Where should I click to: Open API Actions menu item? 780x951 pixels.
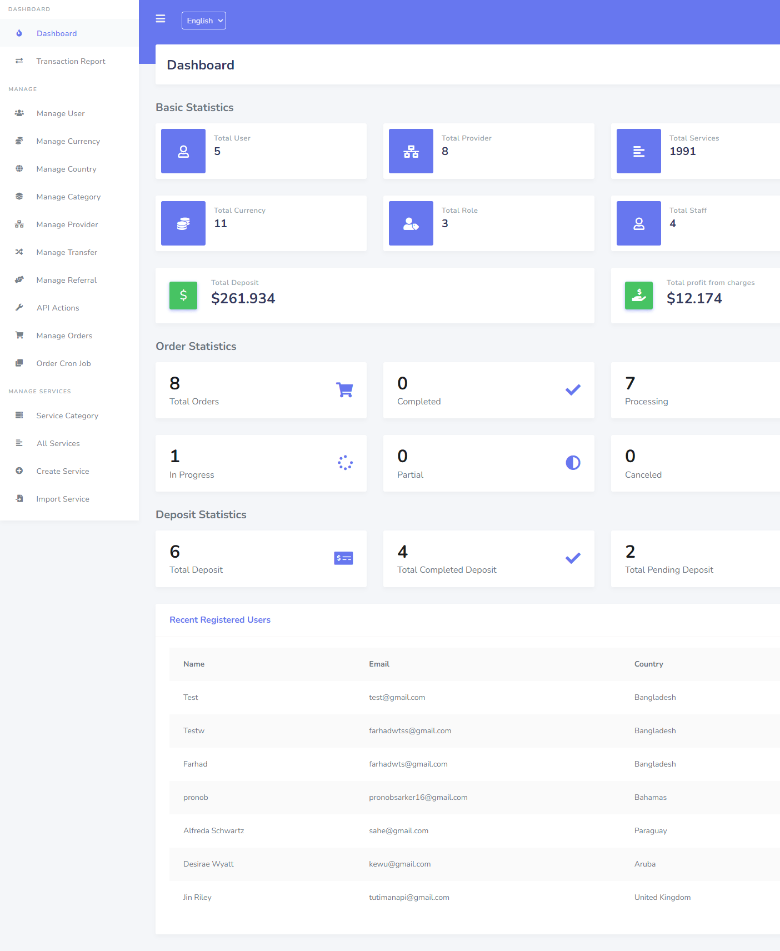(x=58, y=308)
